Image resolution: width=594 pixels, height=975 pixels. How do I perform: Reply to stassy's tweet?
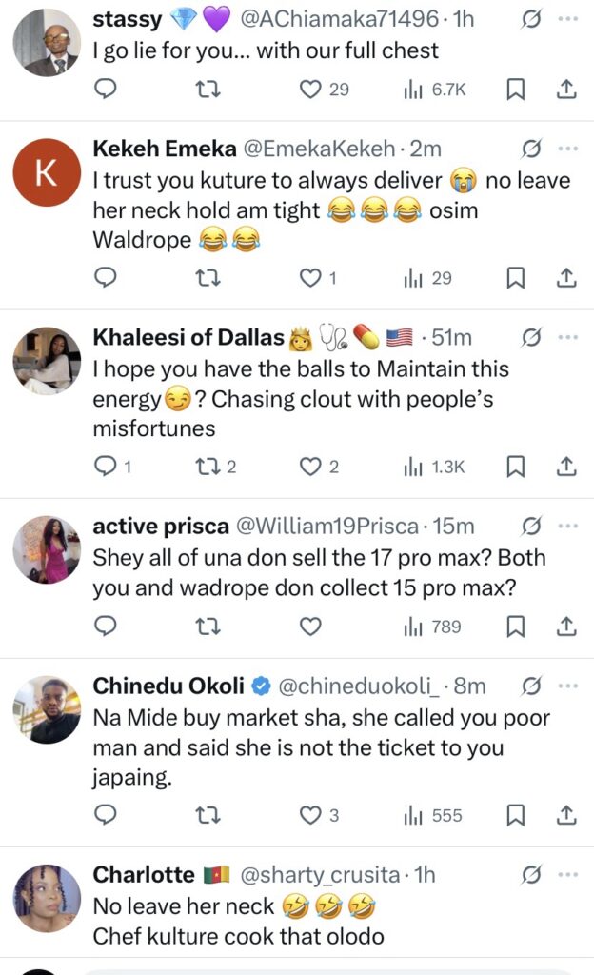(107, 90)
